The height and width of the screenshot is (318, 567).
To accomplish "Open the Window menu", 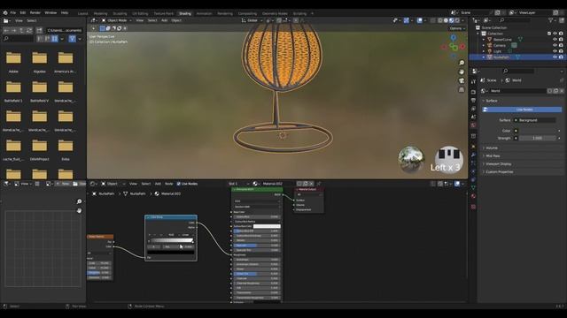I will tap(50, 12).
